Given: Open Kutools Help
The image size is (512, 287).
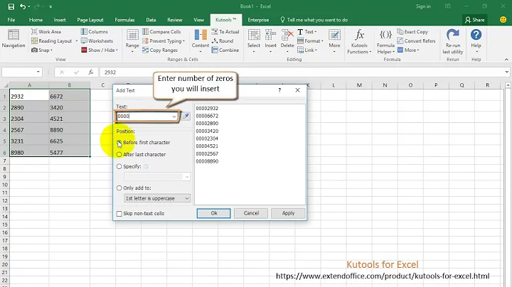Looking at the screenshot, I should (x=476, y=40).
